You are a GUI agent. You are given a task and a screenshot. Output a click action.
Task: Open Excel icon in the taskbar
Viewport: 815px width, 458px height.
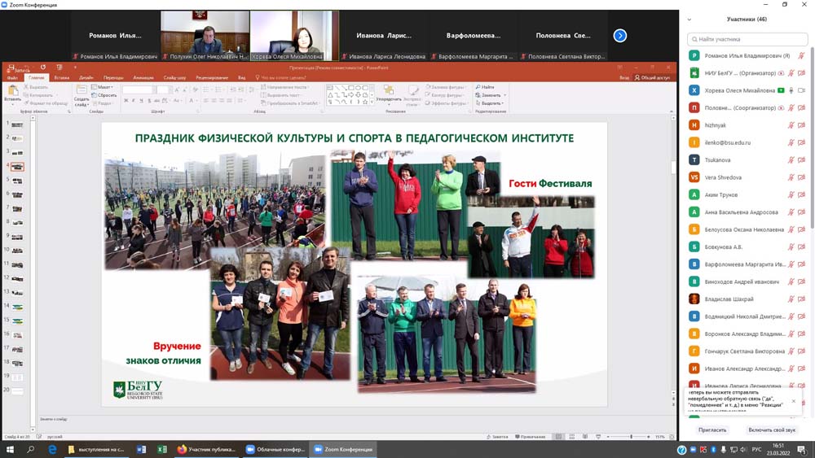[160, 449]
